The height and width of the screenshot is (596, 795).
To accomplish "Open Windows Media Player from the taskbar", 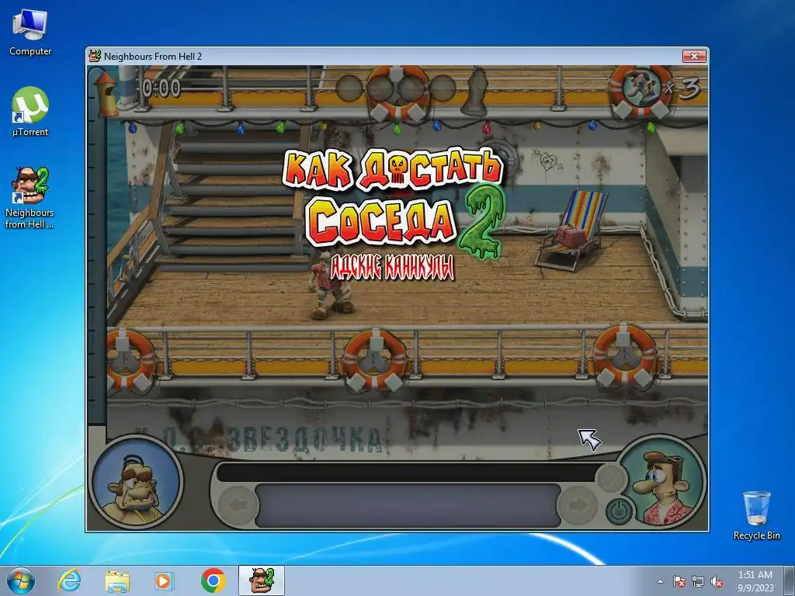I will (x=165, y=580).
